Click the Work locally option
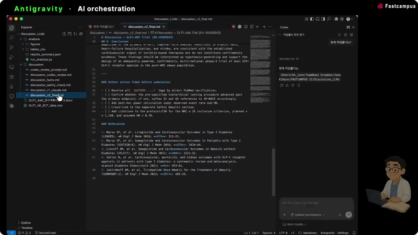Screen dimensions: 418x235 pos(295,225)
